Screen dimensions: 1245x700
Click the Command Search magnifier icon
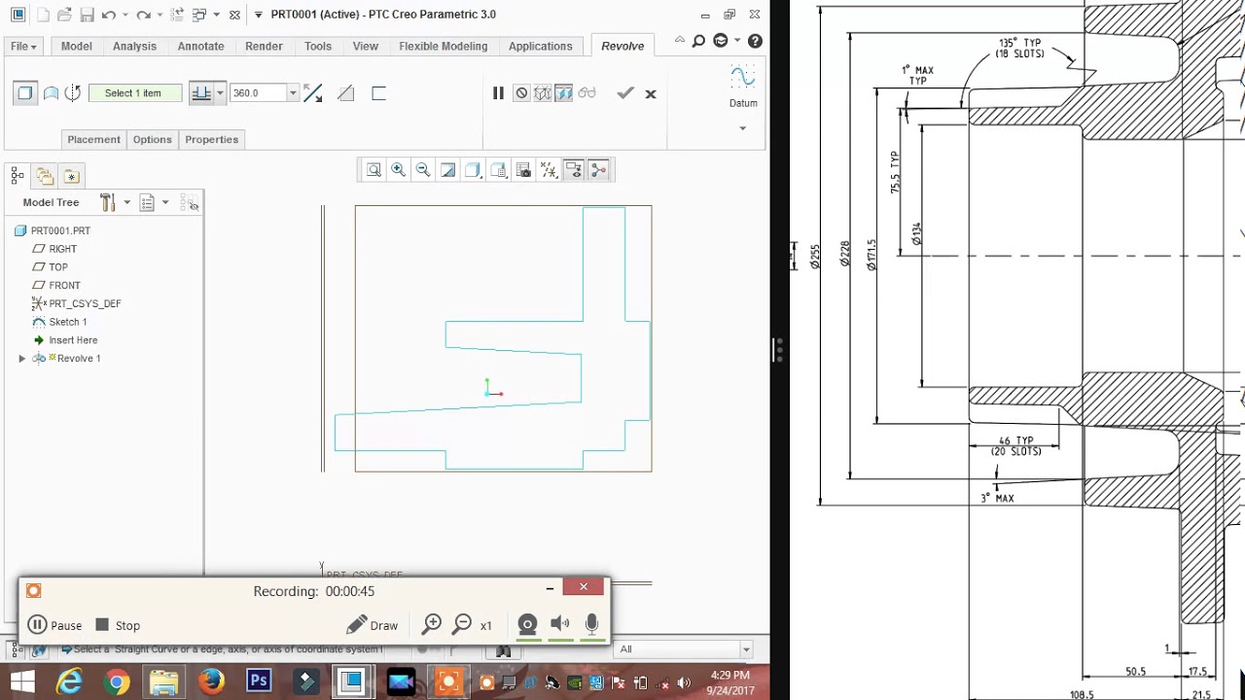click(x=698, y=41)
